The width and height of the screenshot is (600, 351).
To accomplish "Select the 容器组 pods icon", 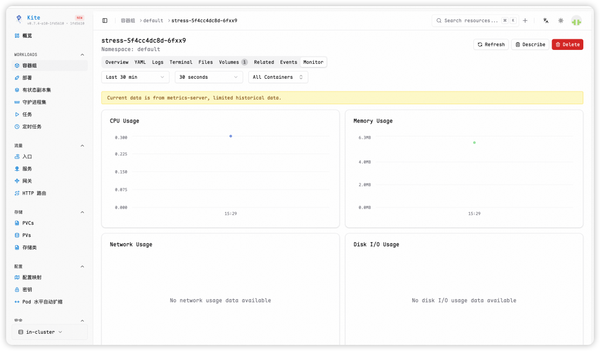I will [x=17, y=65].
